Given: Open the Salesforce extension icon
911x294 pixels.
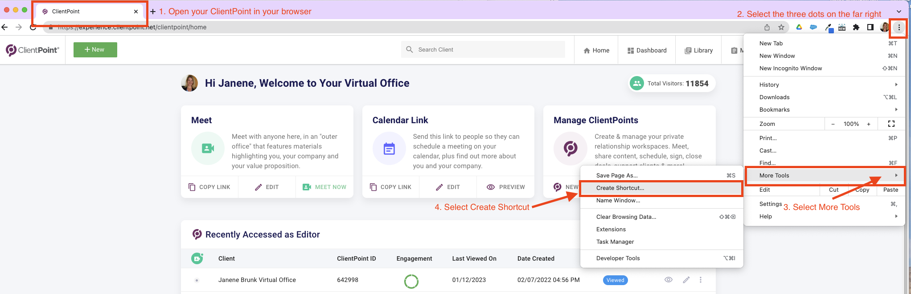Looking at the screenshot, I should pyautogui.click(x=813, y=28).
